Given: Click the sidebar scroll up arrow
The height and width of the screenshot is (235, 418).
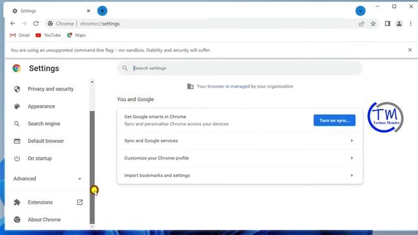Looking at the screenshot, I should tap(92, 82).
